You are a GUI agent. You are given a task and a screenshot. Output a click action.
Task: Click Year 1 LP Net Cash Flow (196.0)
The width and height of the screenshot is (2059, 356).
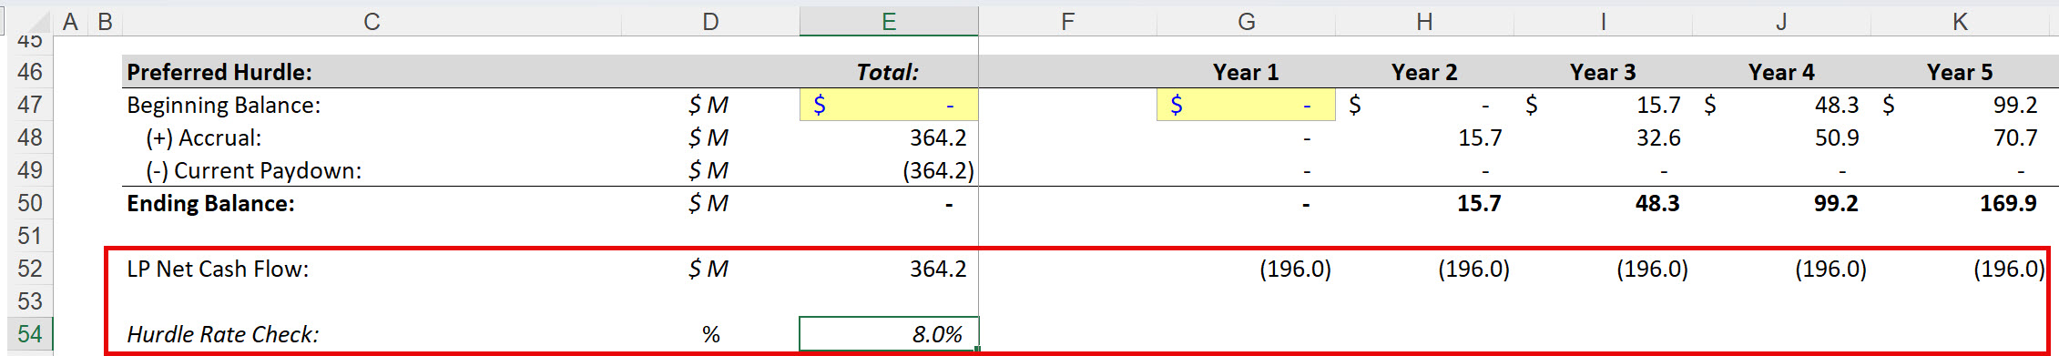click(1295, 269)
